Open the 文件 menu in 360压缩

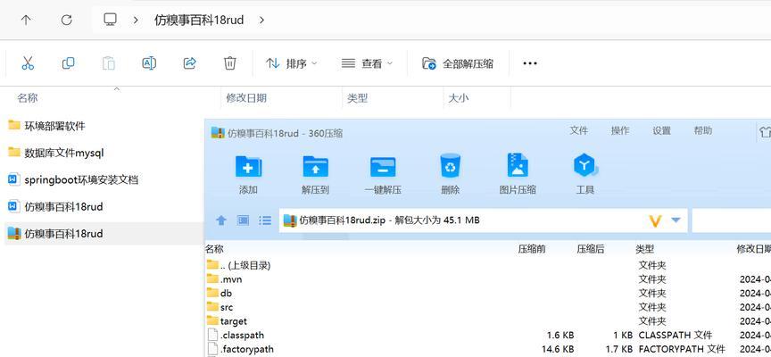pos(579,130)
